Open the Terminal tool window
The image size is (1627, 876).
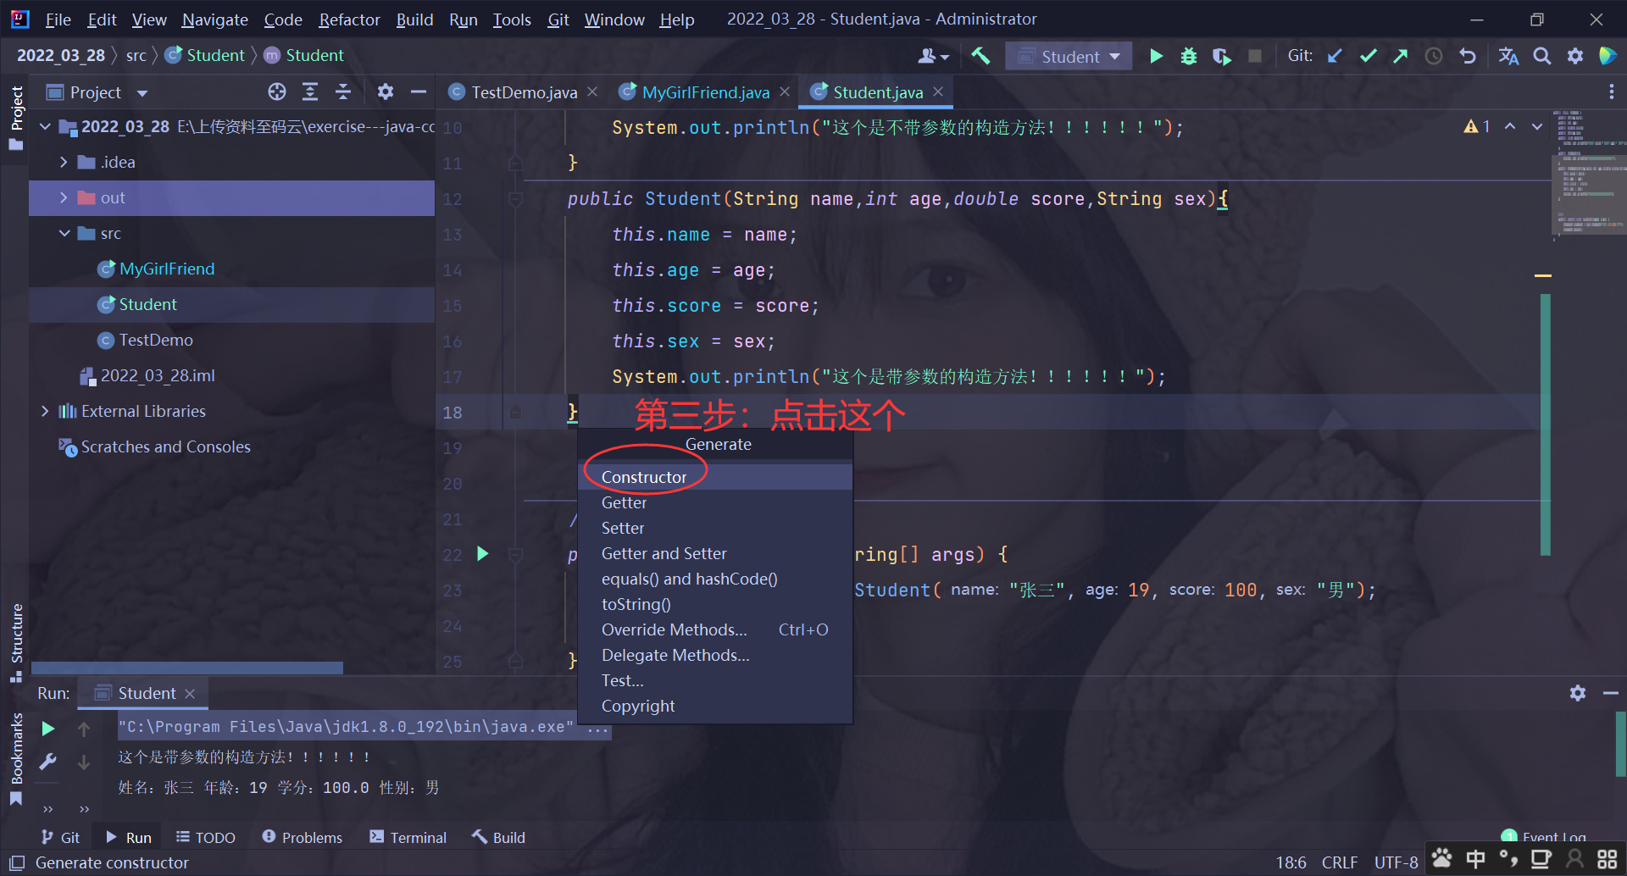point(408,837)
